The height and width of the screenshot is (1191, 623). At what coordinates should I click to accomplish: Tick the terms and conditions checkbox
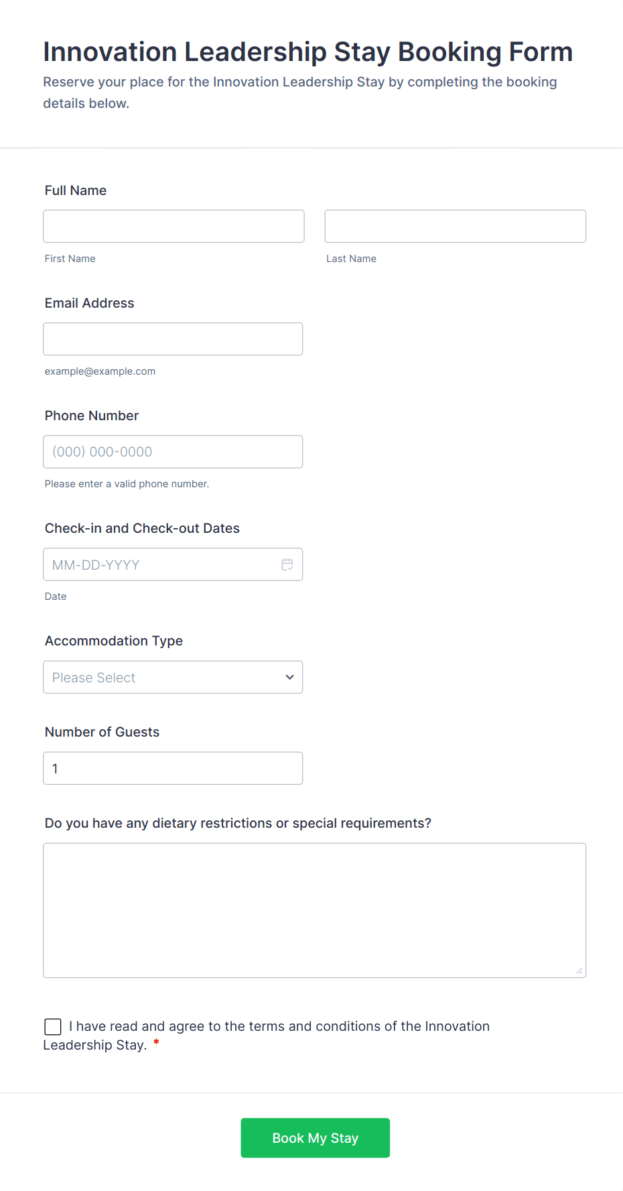[x=53, y=1026]
